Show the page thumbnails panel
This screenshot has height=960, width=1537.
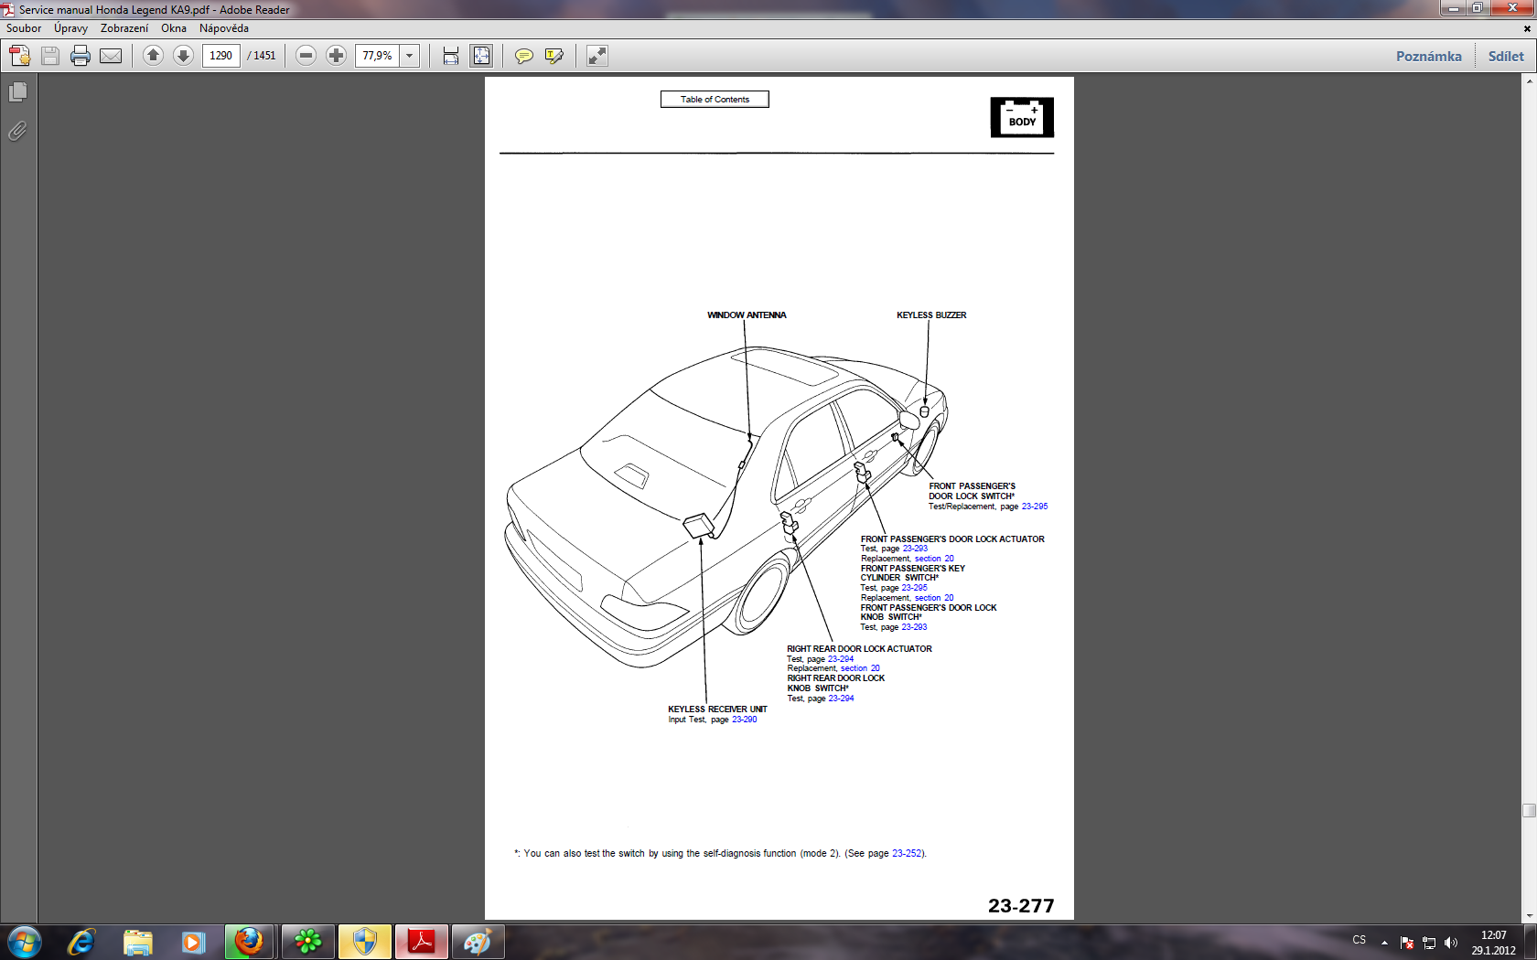click(17, 92)
